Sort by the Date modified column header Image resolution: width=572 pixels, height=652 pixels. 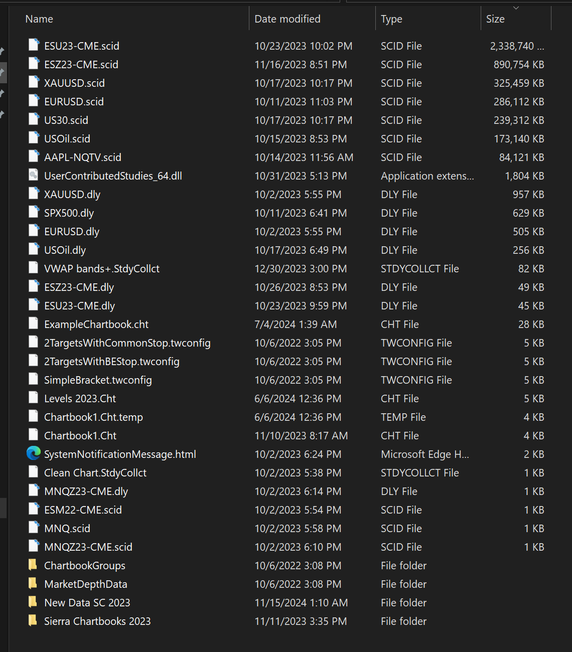pyautogui.click(x=288, y=19)
